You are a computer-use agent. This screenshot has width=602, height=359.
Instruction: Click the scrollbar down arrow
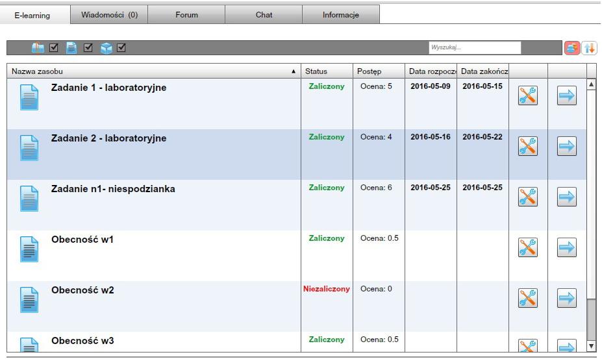coord(591,346)
